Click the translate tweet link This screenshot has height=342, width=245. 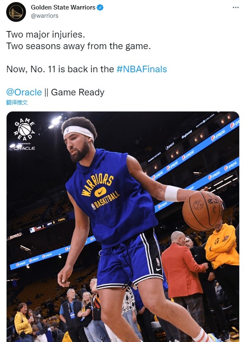pyautogui.click(x=17, y=102)
